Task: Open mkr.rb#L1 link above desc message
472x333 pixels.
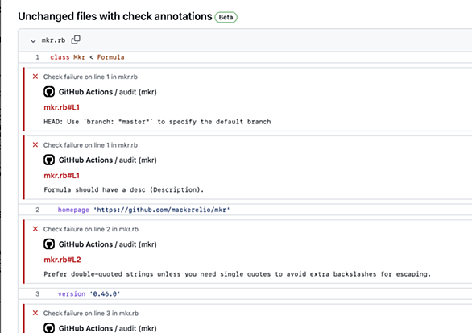Action: click(x=62, y=176)
